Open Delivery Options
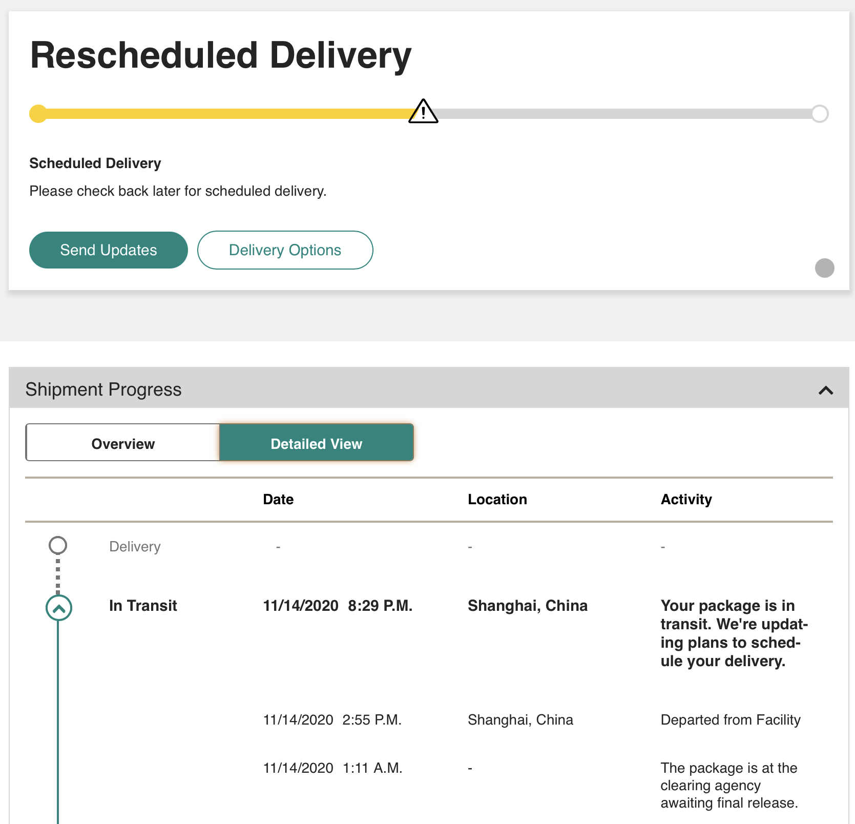This screenshot has width=855, height=824. pyautogui.click(x=285, y=250)
